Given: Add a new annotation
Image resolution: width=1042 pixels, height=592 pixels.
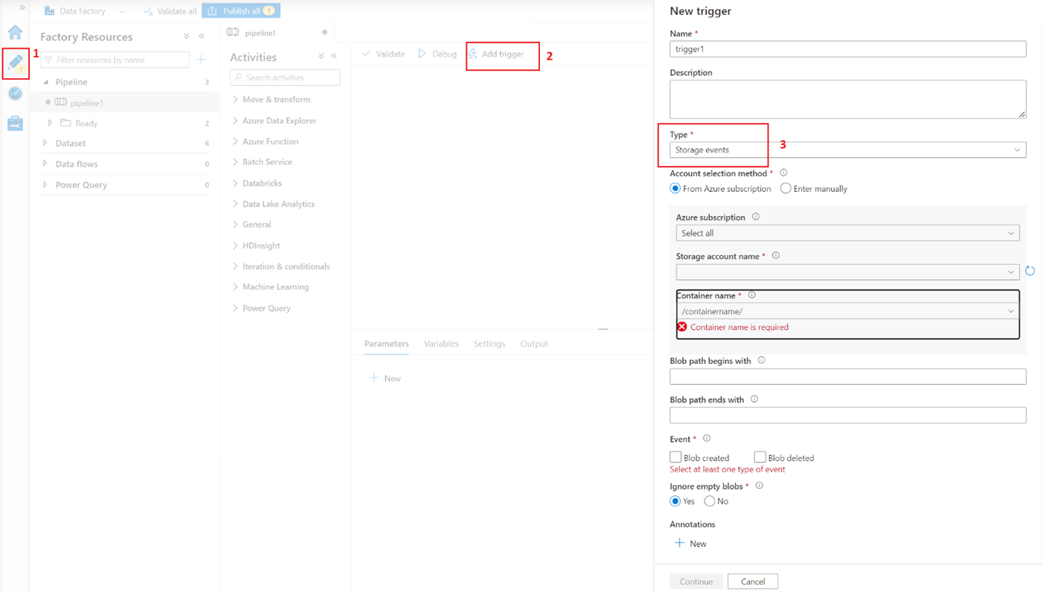Looking at the screenshot, I should (690, 543).
